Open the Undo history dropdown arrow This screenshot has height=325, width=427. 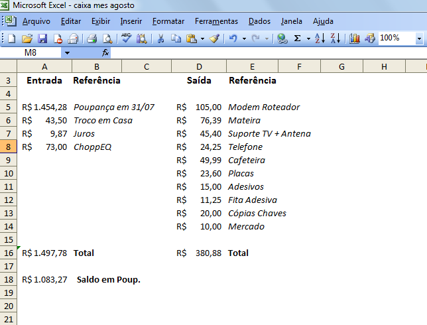[x=244, y=38]
